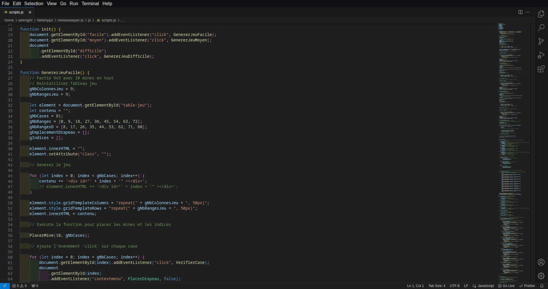Click the '// Generer le jeu' comment
Viewport: 548px width, 289px height.
click(x=50, y=165)
